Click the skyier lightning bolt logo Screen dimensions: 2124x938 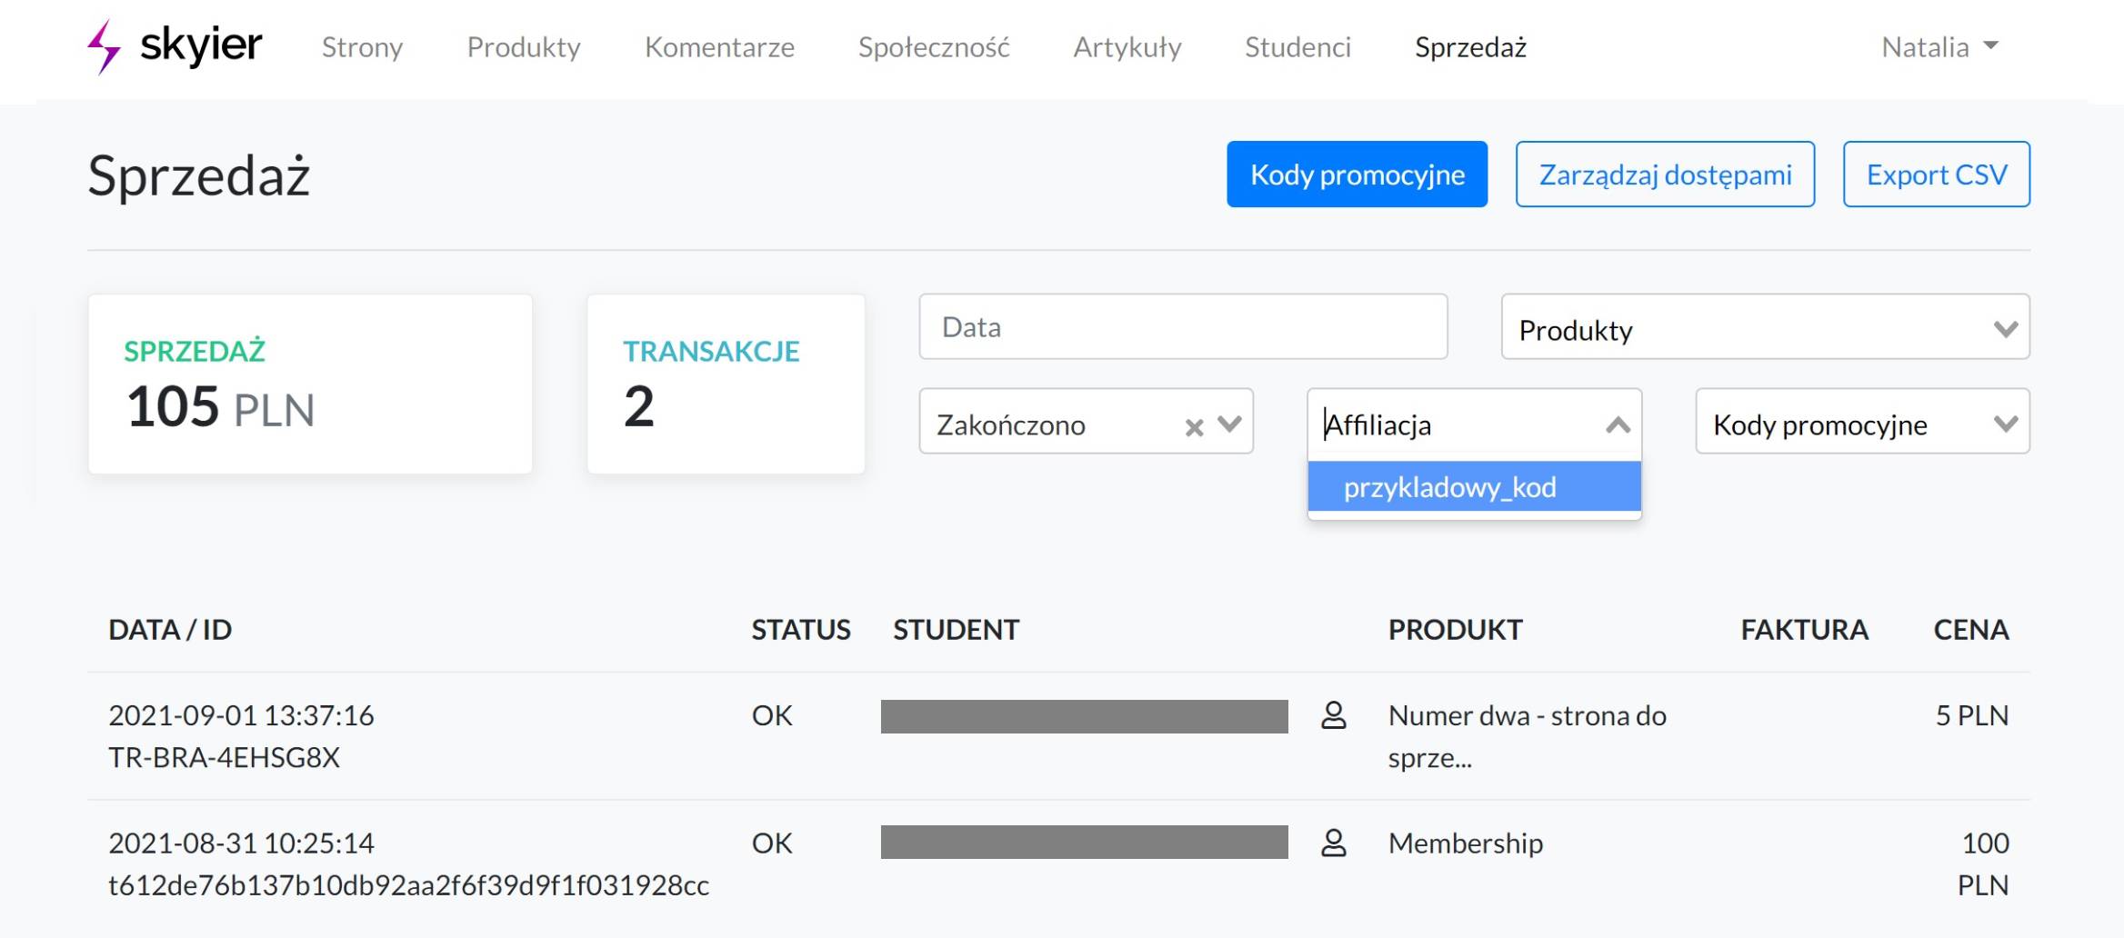pos(104,46)
